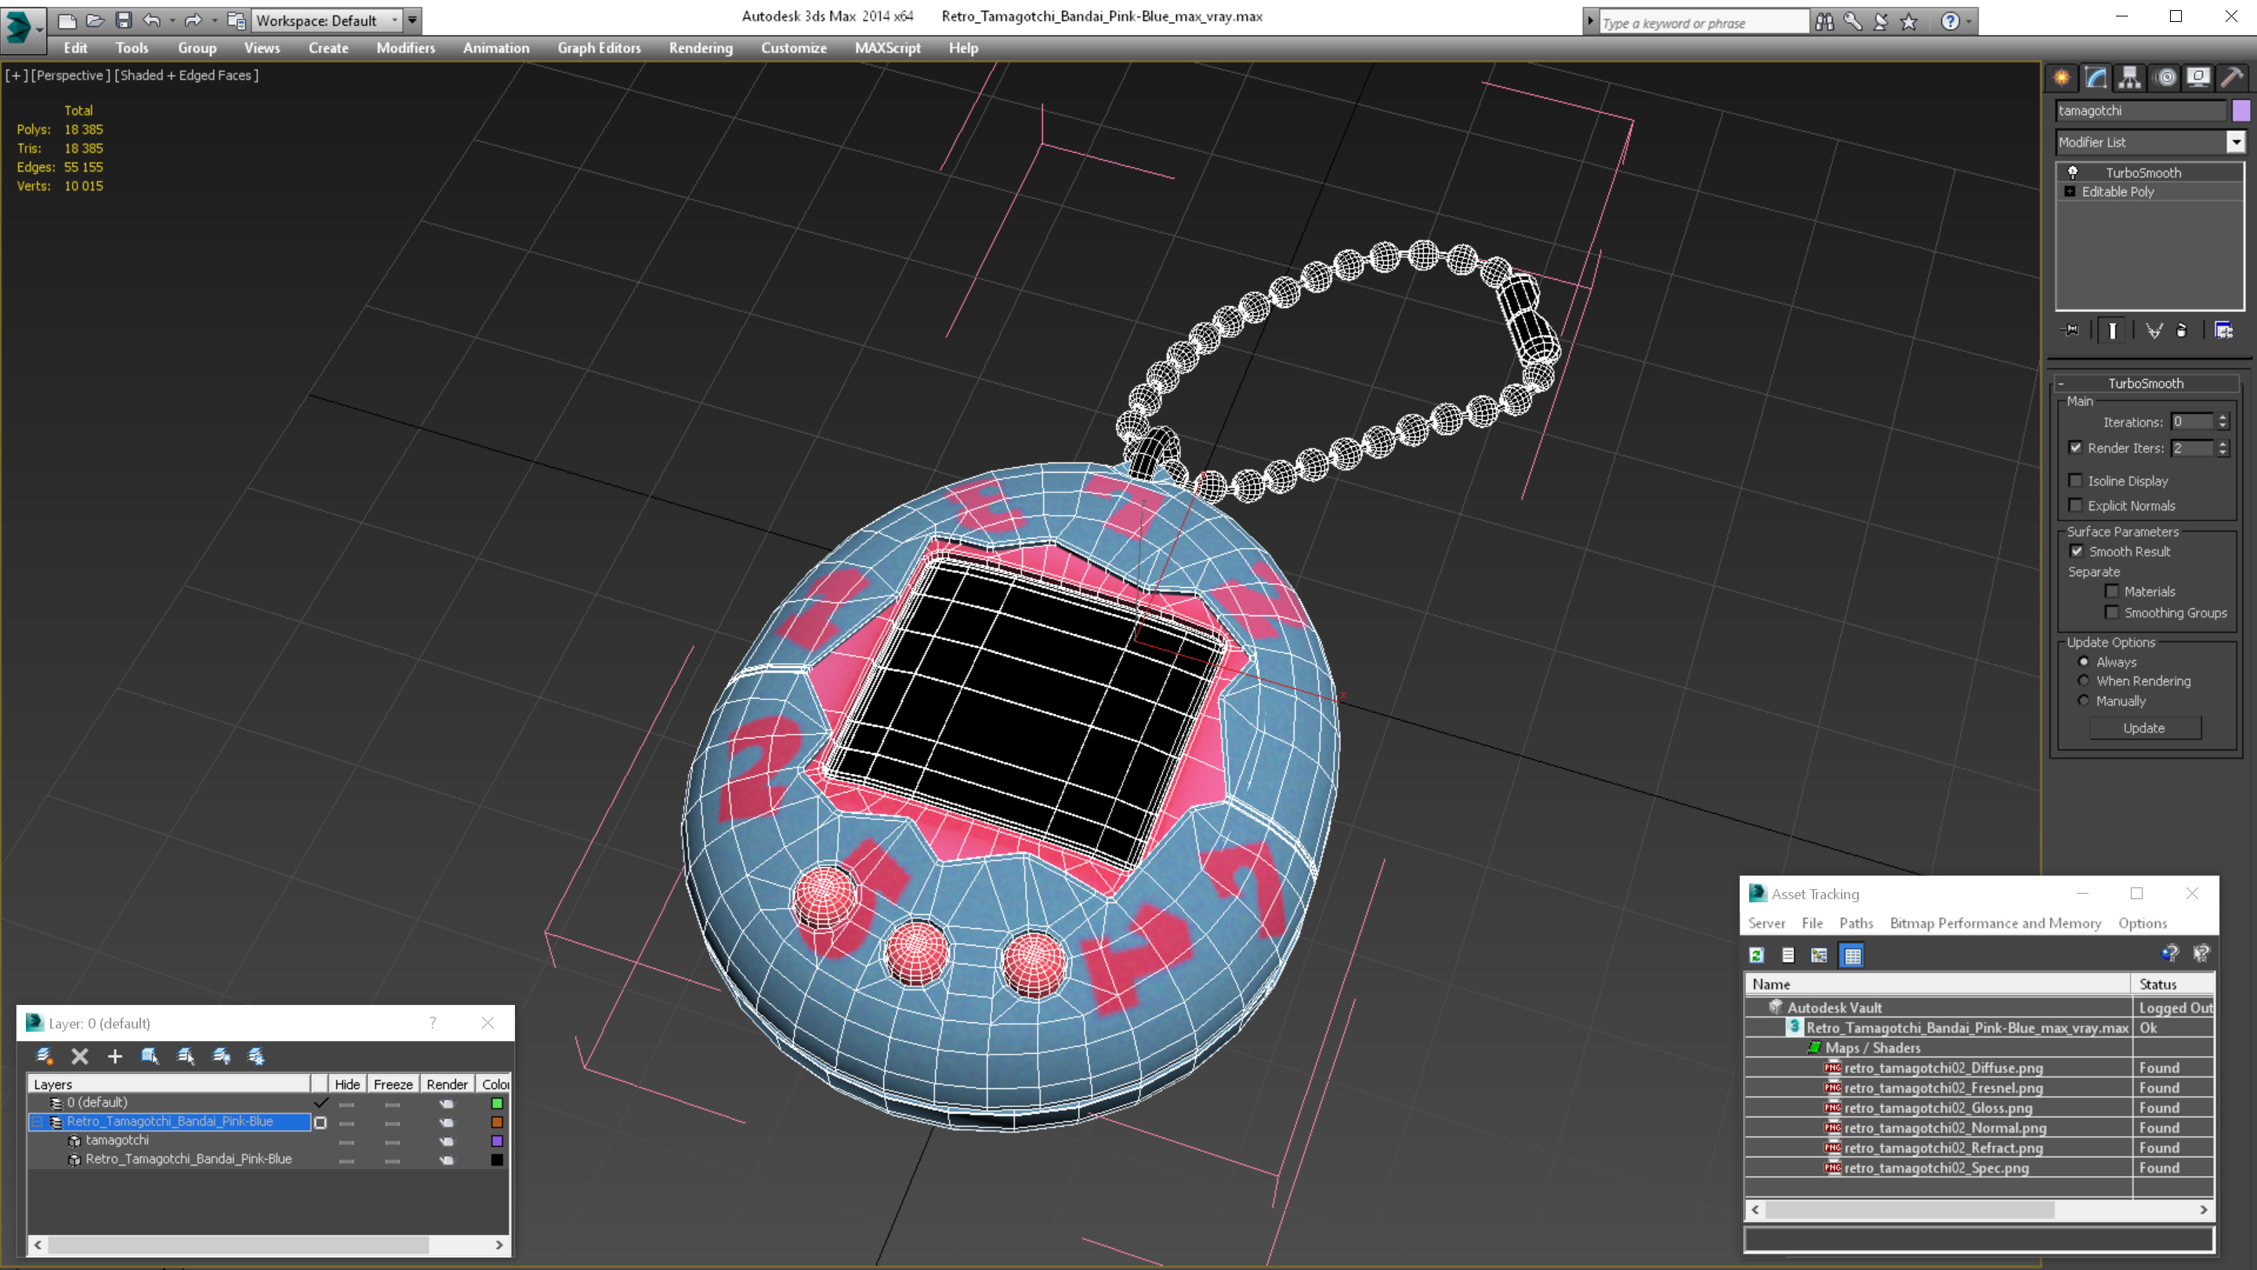
Task: Open quick access toolbar customize arrow
Action: (411, 20)
